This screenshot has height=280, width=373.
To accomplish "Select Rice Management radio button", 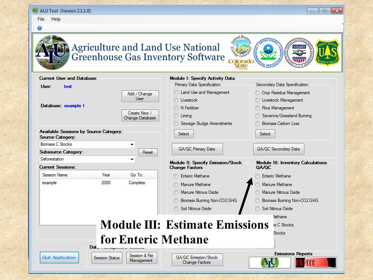I will tap(257, 108).
